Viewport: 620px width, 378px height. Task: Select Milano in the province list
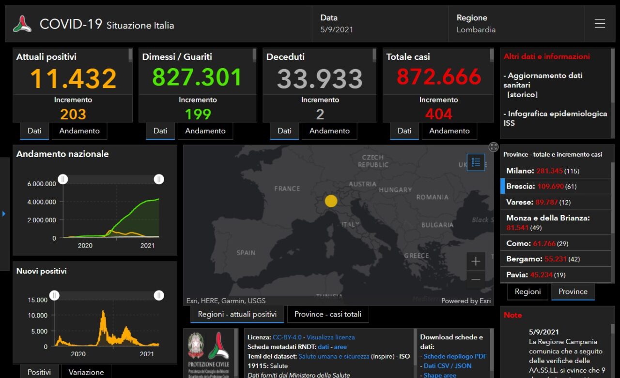(519, 171)
